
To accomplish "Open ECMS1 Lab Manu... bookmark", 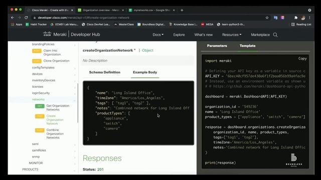I will pos(64,24).
